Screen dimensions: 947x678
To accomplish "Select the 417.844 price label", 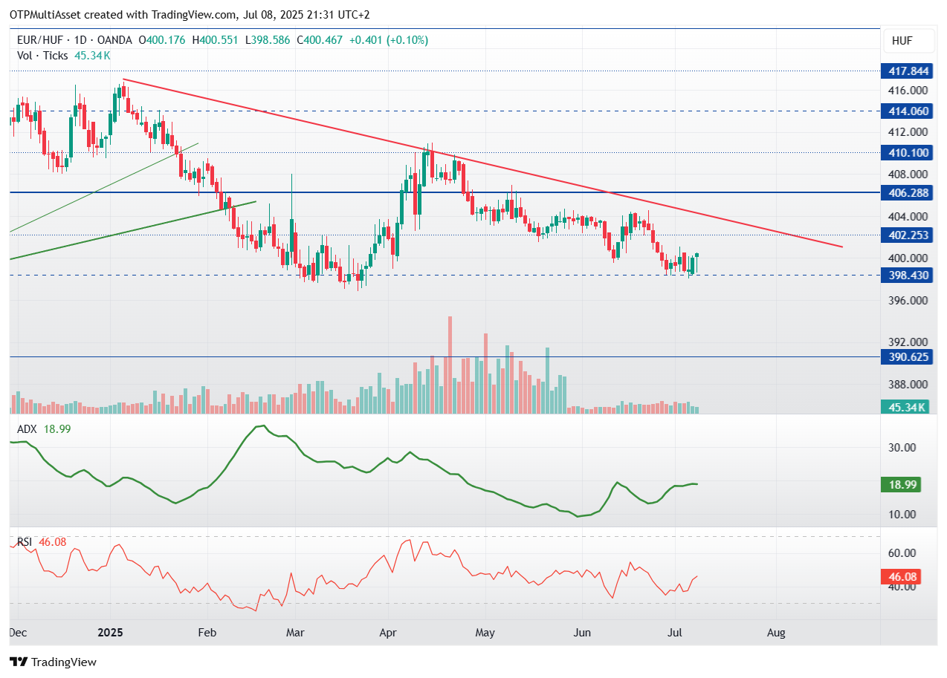I will 905,71.
